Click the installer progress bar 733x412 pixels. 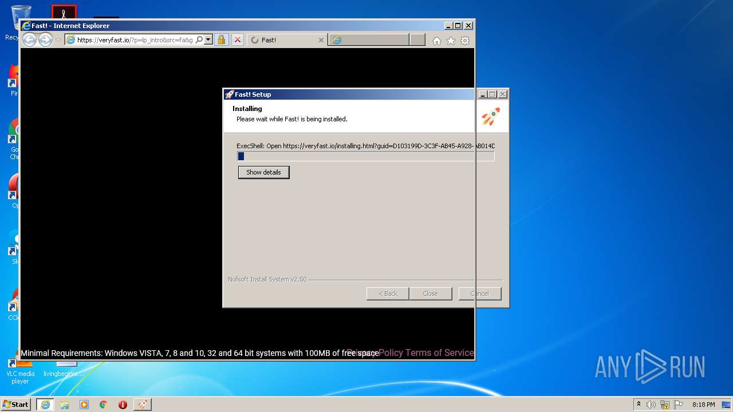click(x=366, y=156)
